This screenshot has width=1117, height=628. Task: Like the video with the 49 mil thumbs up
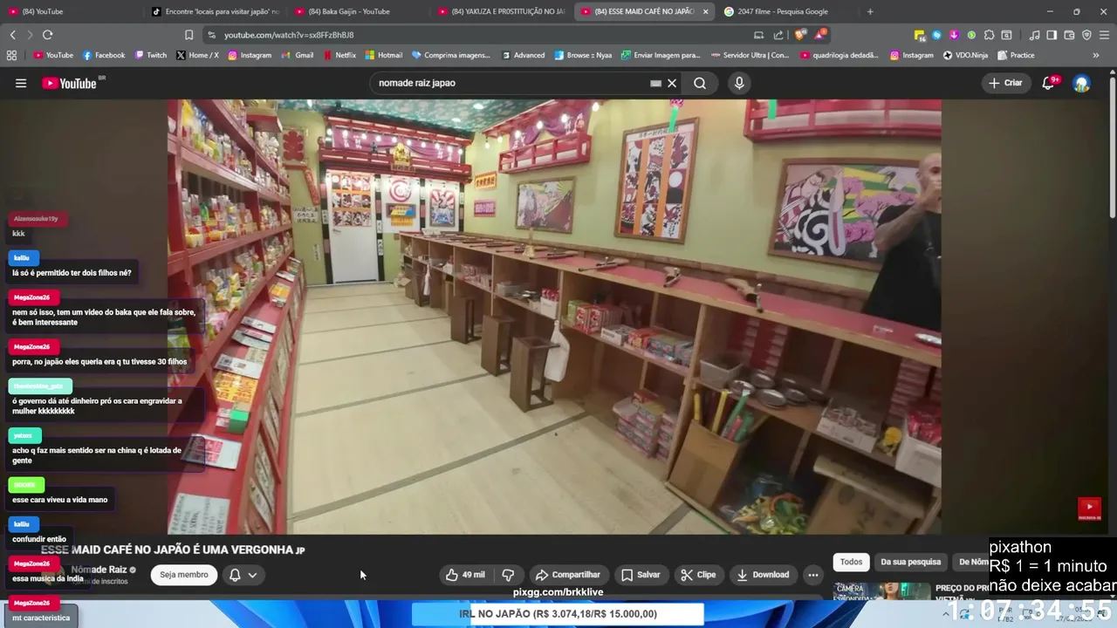click(465, 575)
